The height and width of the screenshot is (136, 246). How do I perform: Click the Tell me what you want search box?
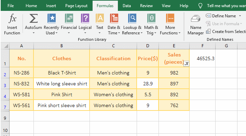(227, 6)
